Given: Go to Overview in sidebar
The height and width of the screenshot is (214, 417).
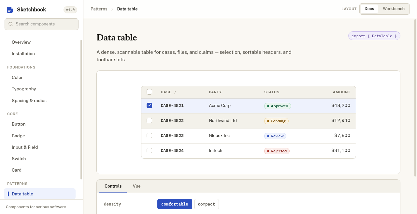Looking at the screenshot, I should pos(40,42).
